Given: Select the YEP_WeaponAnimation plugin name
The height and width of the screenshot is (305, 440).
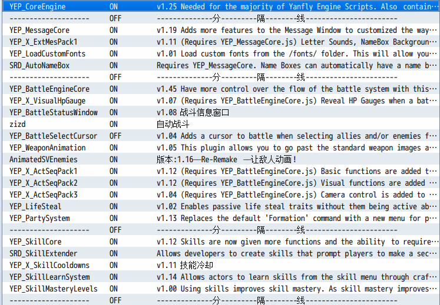Looking at the screenshot, I should [48, 148].
